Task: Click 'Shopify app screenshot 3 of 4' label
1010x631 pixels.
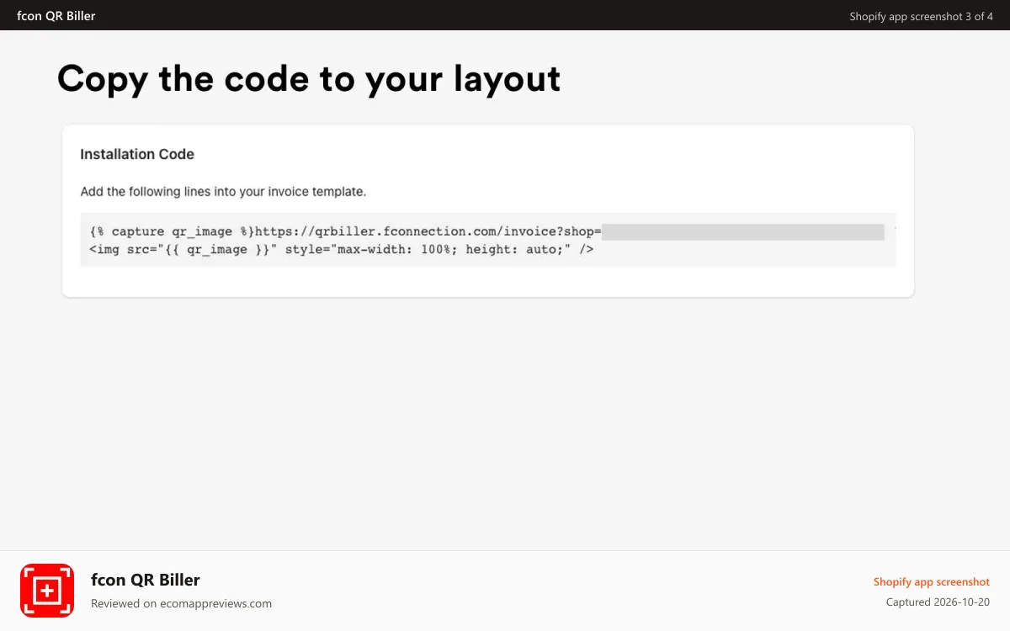Action: pyautogui.click(x=921, y=16)
